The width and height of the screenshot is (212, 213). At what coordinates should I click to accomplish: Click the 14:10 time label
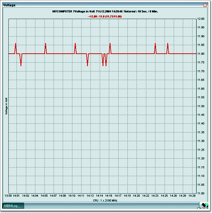pos(72,196)
